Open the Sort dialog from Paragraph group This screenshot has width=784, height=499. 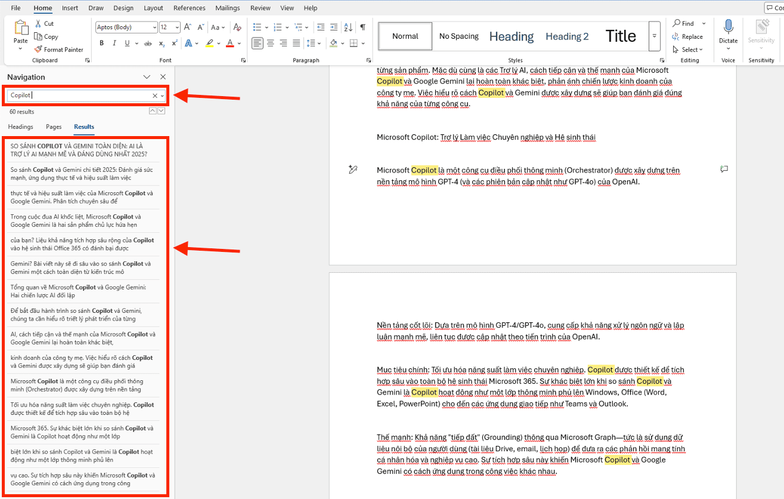(348, 27)
